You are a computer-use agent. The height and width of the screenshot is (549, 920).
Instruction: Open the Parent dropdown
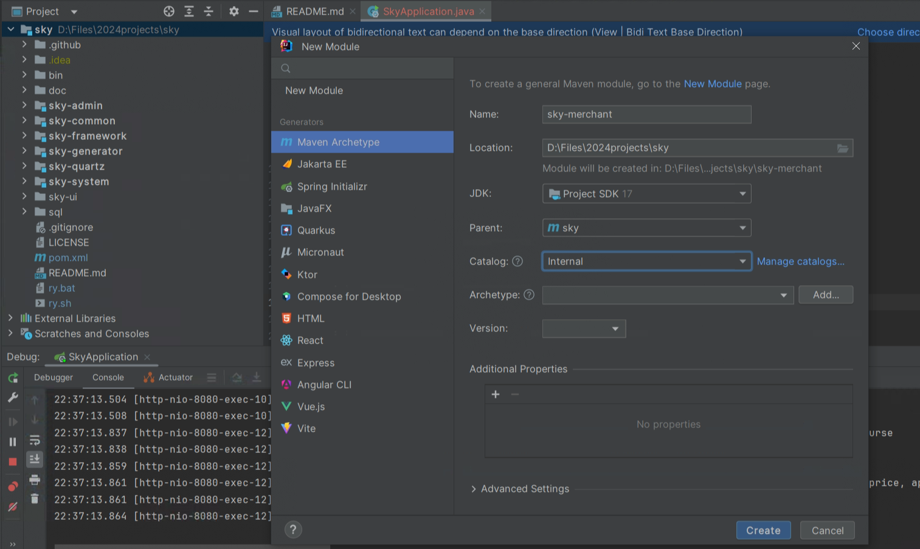[x=646, y=228]
